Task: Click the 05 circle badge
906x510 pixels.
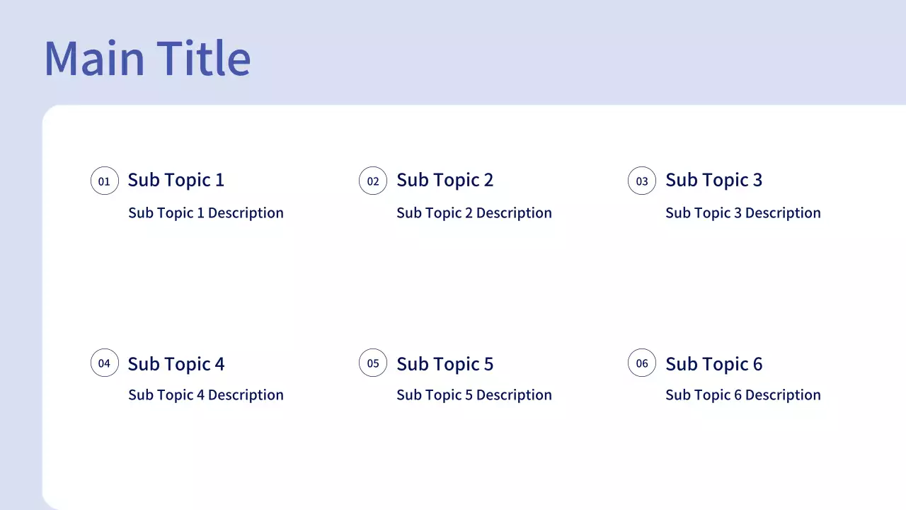Action: click(x=373, y=363)
